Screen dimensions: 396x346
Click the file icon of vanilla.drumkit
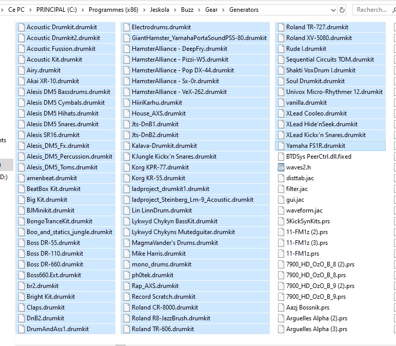click(281, 103)
